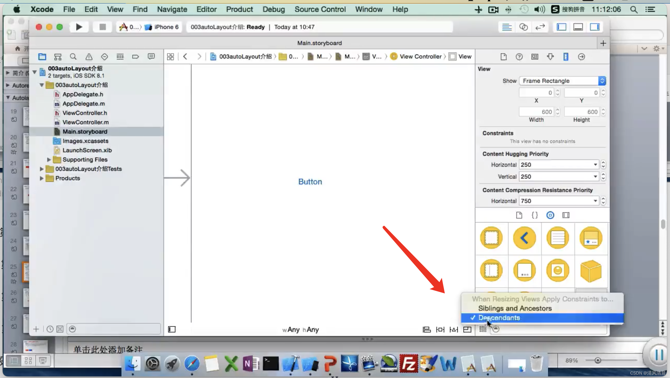Click the Main.storyboard file in navigator
The width and height of the screenshot is (670, 378).
(x=85, y=132)
